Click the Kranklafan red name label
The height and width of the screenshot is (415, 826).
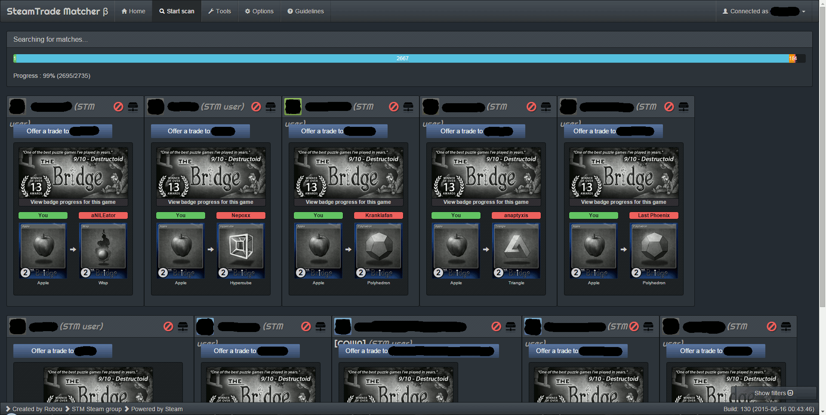379,215
